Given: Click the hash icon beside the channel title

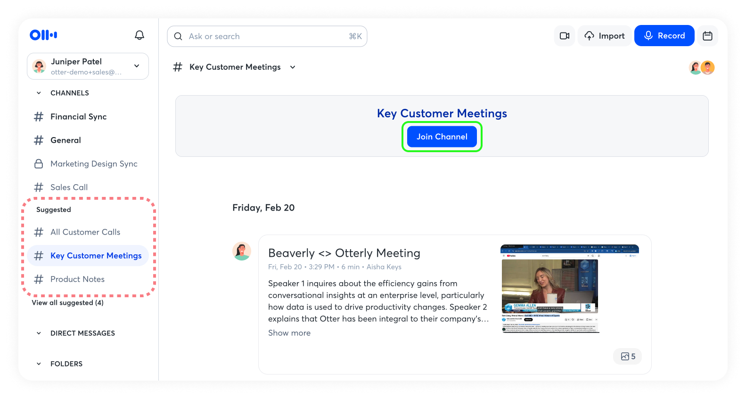Looking at the screenshot, I should pos(178,67).
